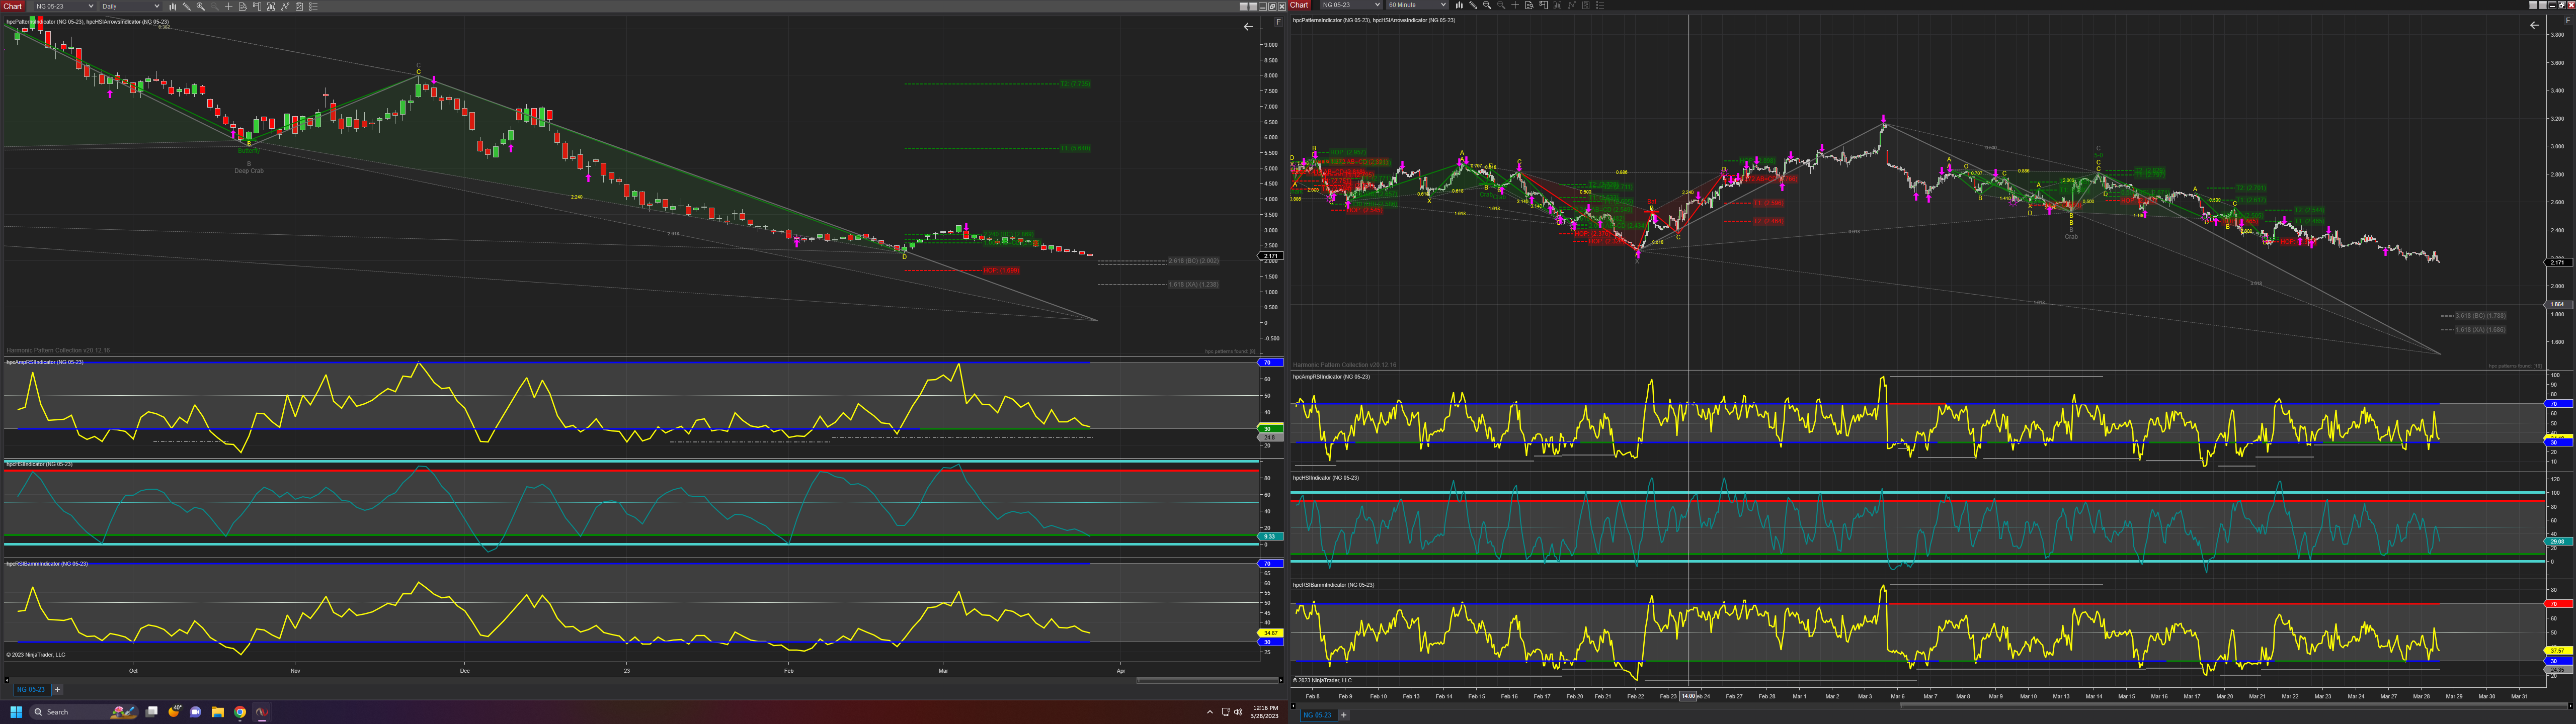The height and width of the screenshot is (724, 2576).
Task: Select Drawing Tools pencil on 60 Minute chart
Action: pos(1473,5)
